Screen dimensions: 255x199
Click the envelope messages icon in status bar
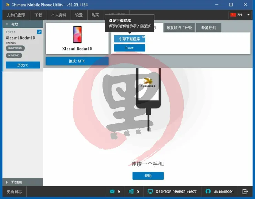(x=112, y=191)
